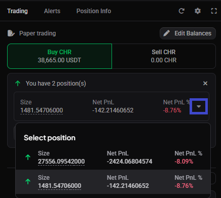Open the Position Info tab
221x198 pixels.
94,11
